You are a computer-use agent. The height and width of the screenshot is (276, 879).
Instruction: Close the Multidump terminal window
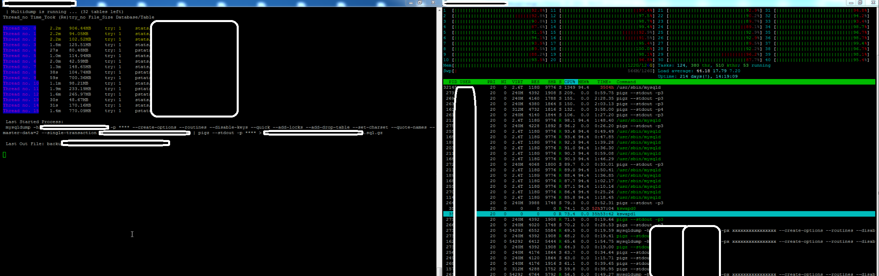click(433, 3)
